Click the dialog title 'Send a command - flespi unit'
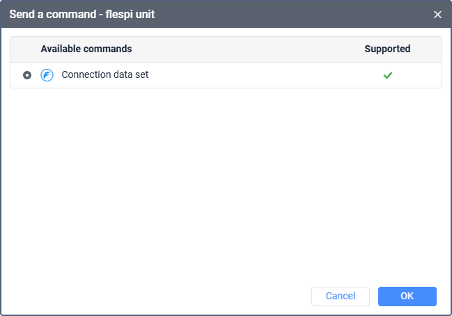452x316 pixels. [82, 14]
